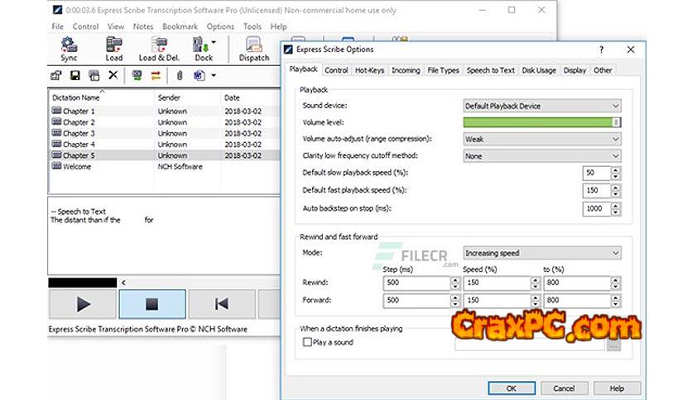692x400 pixels.
Task: Click the Sync toolbar icon
Action: pos(69,46)
